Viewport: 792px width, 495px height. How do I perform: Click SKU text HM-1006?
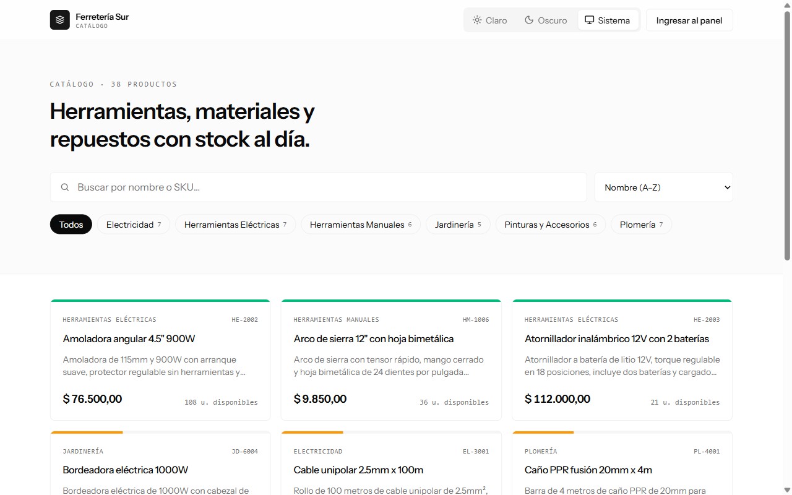pyautogui.click(x=476, y=320)
